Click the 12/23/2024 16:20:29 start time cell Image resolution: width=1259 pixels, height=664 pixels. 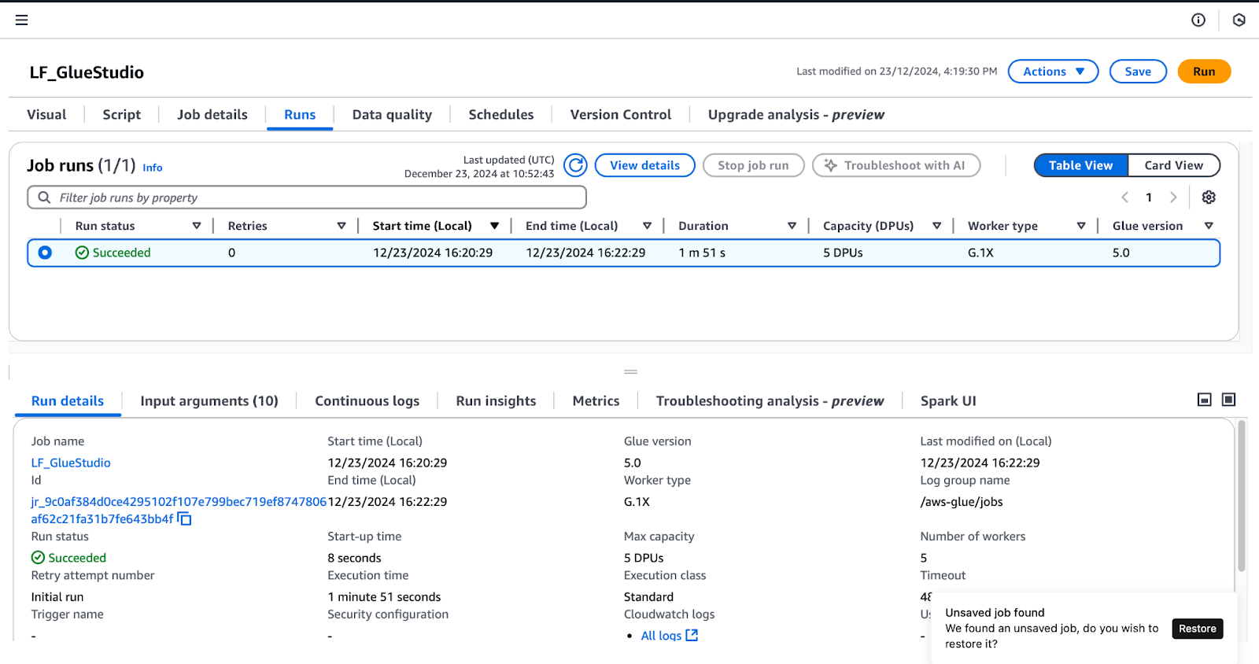click(433, 253)
